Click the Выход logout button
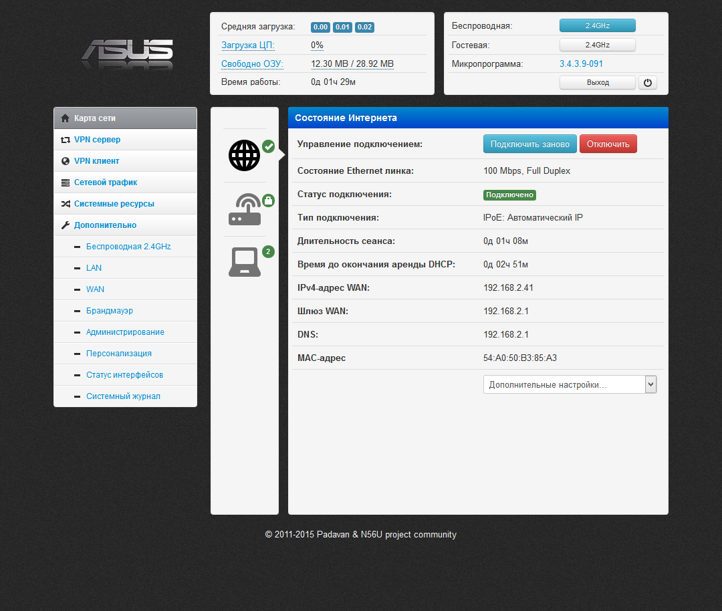Image resolution: width=722 pixels, height=611 pixels. point(597,82)
